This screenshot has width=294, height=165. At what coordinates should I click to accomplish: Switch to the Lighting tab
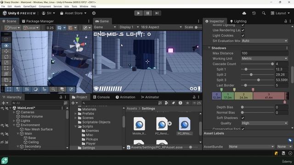tap(238, 21)
